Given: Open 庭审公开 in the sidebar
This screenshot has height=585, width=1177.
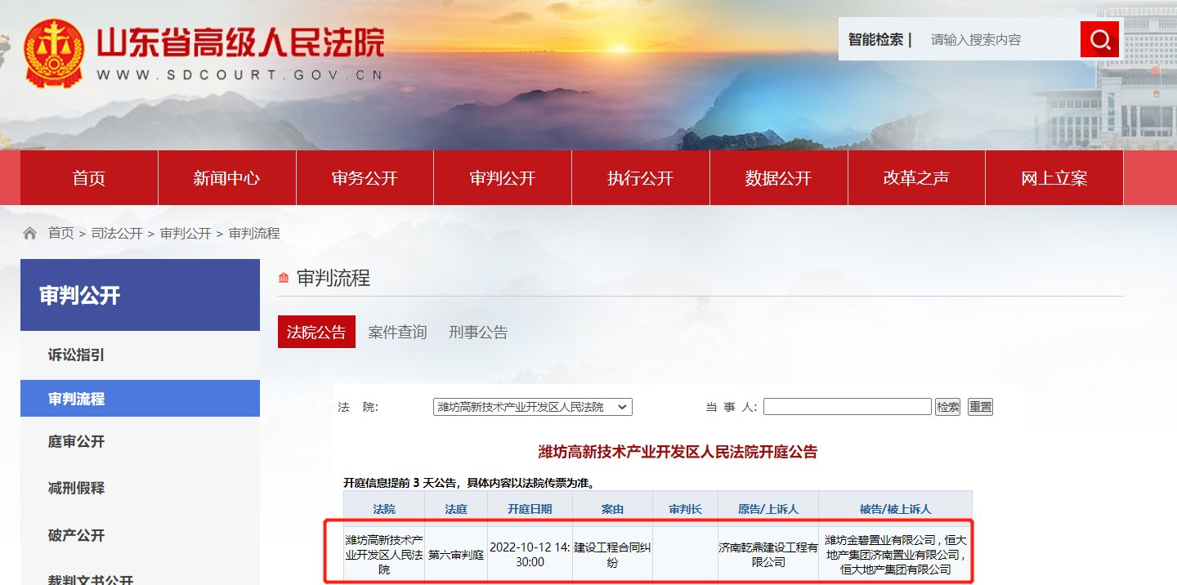Looking at the screenshot, I should click(x=140, y=442).
